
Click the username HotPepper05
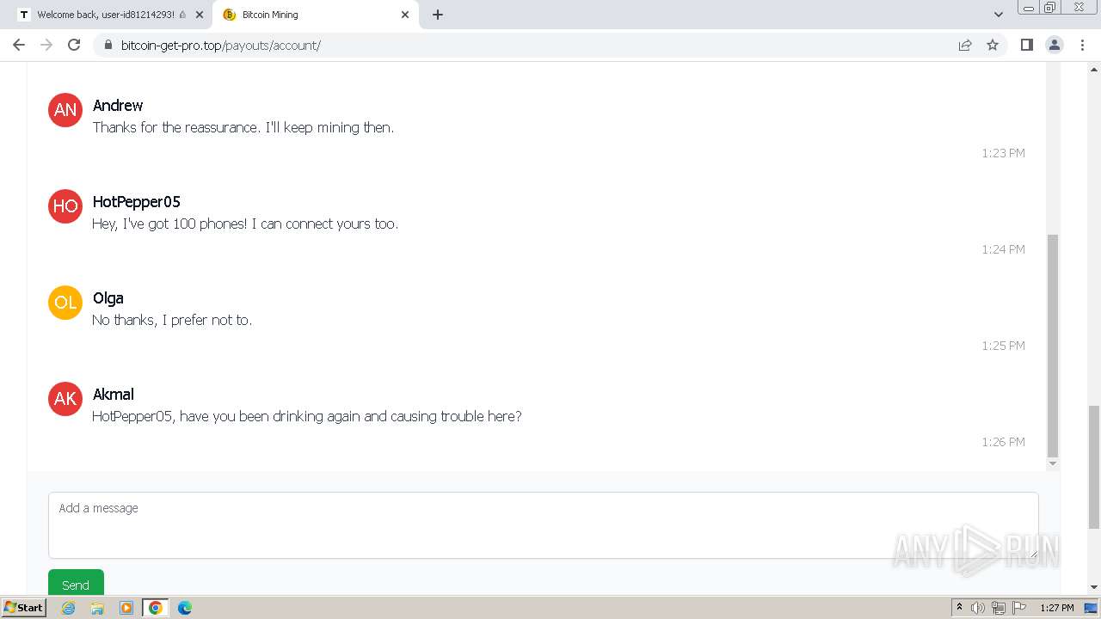click(x=137, y=201)
